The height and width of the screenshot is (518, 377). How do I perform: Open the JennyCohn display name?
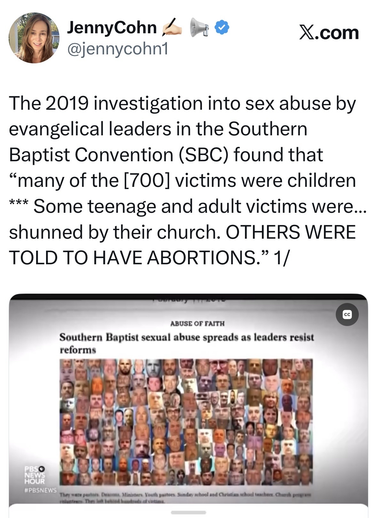112,28
